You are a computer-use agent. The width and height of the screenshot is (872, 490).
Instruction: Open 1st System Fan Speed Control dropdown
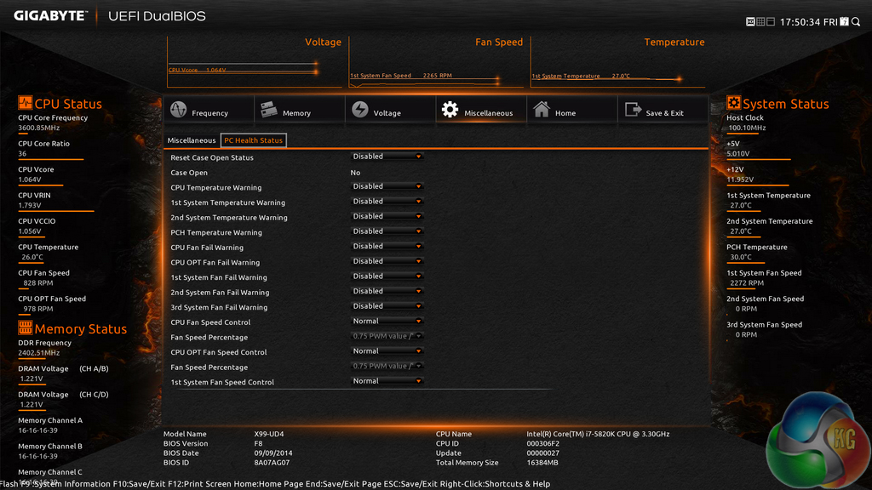[387, 382]
